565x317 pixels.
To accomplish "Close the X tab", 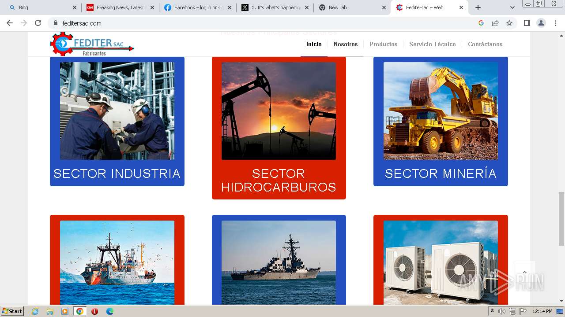I will (308, 7).
